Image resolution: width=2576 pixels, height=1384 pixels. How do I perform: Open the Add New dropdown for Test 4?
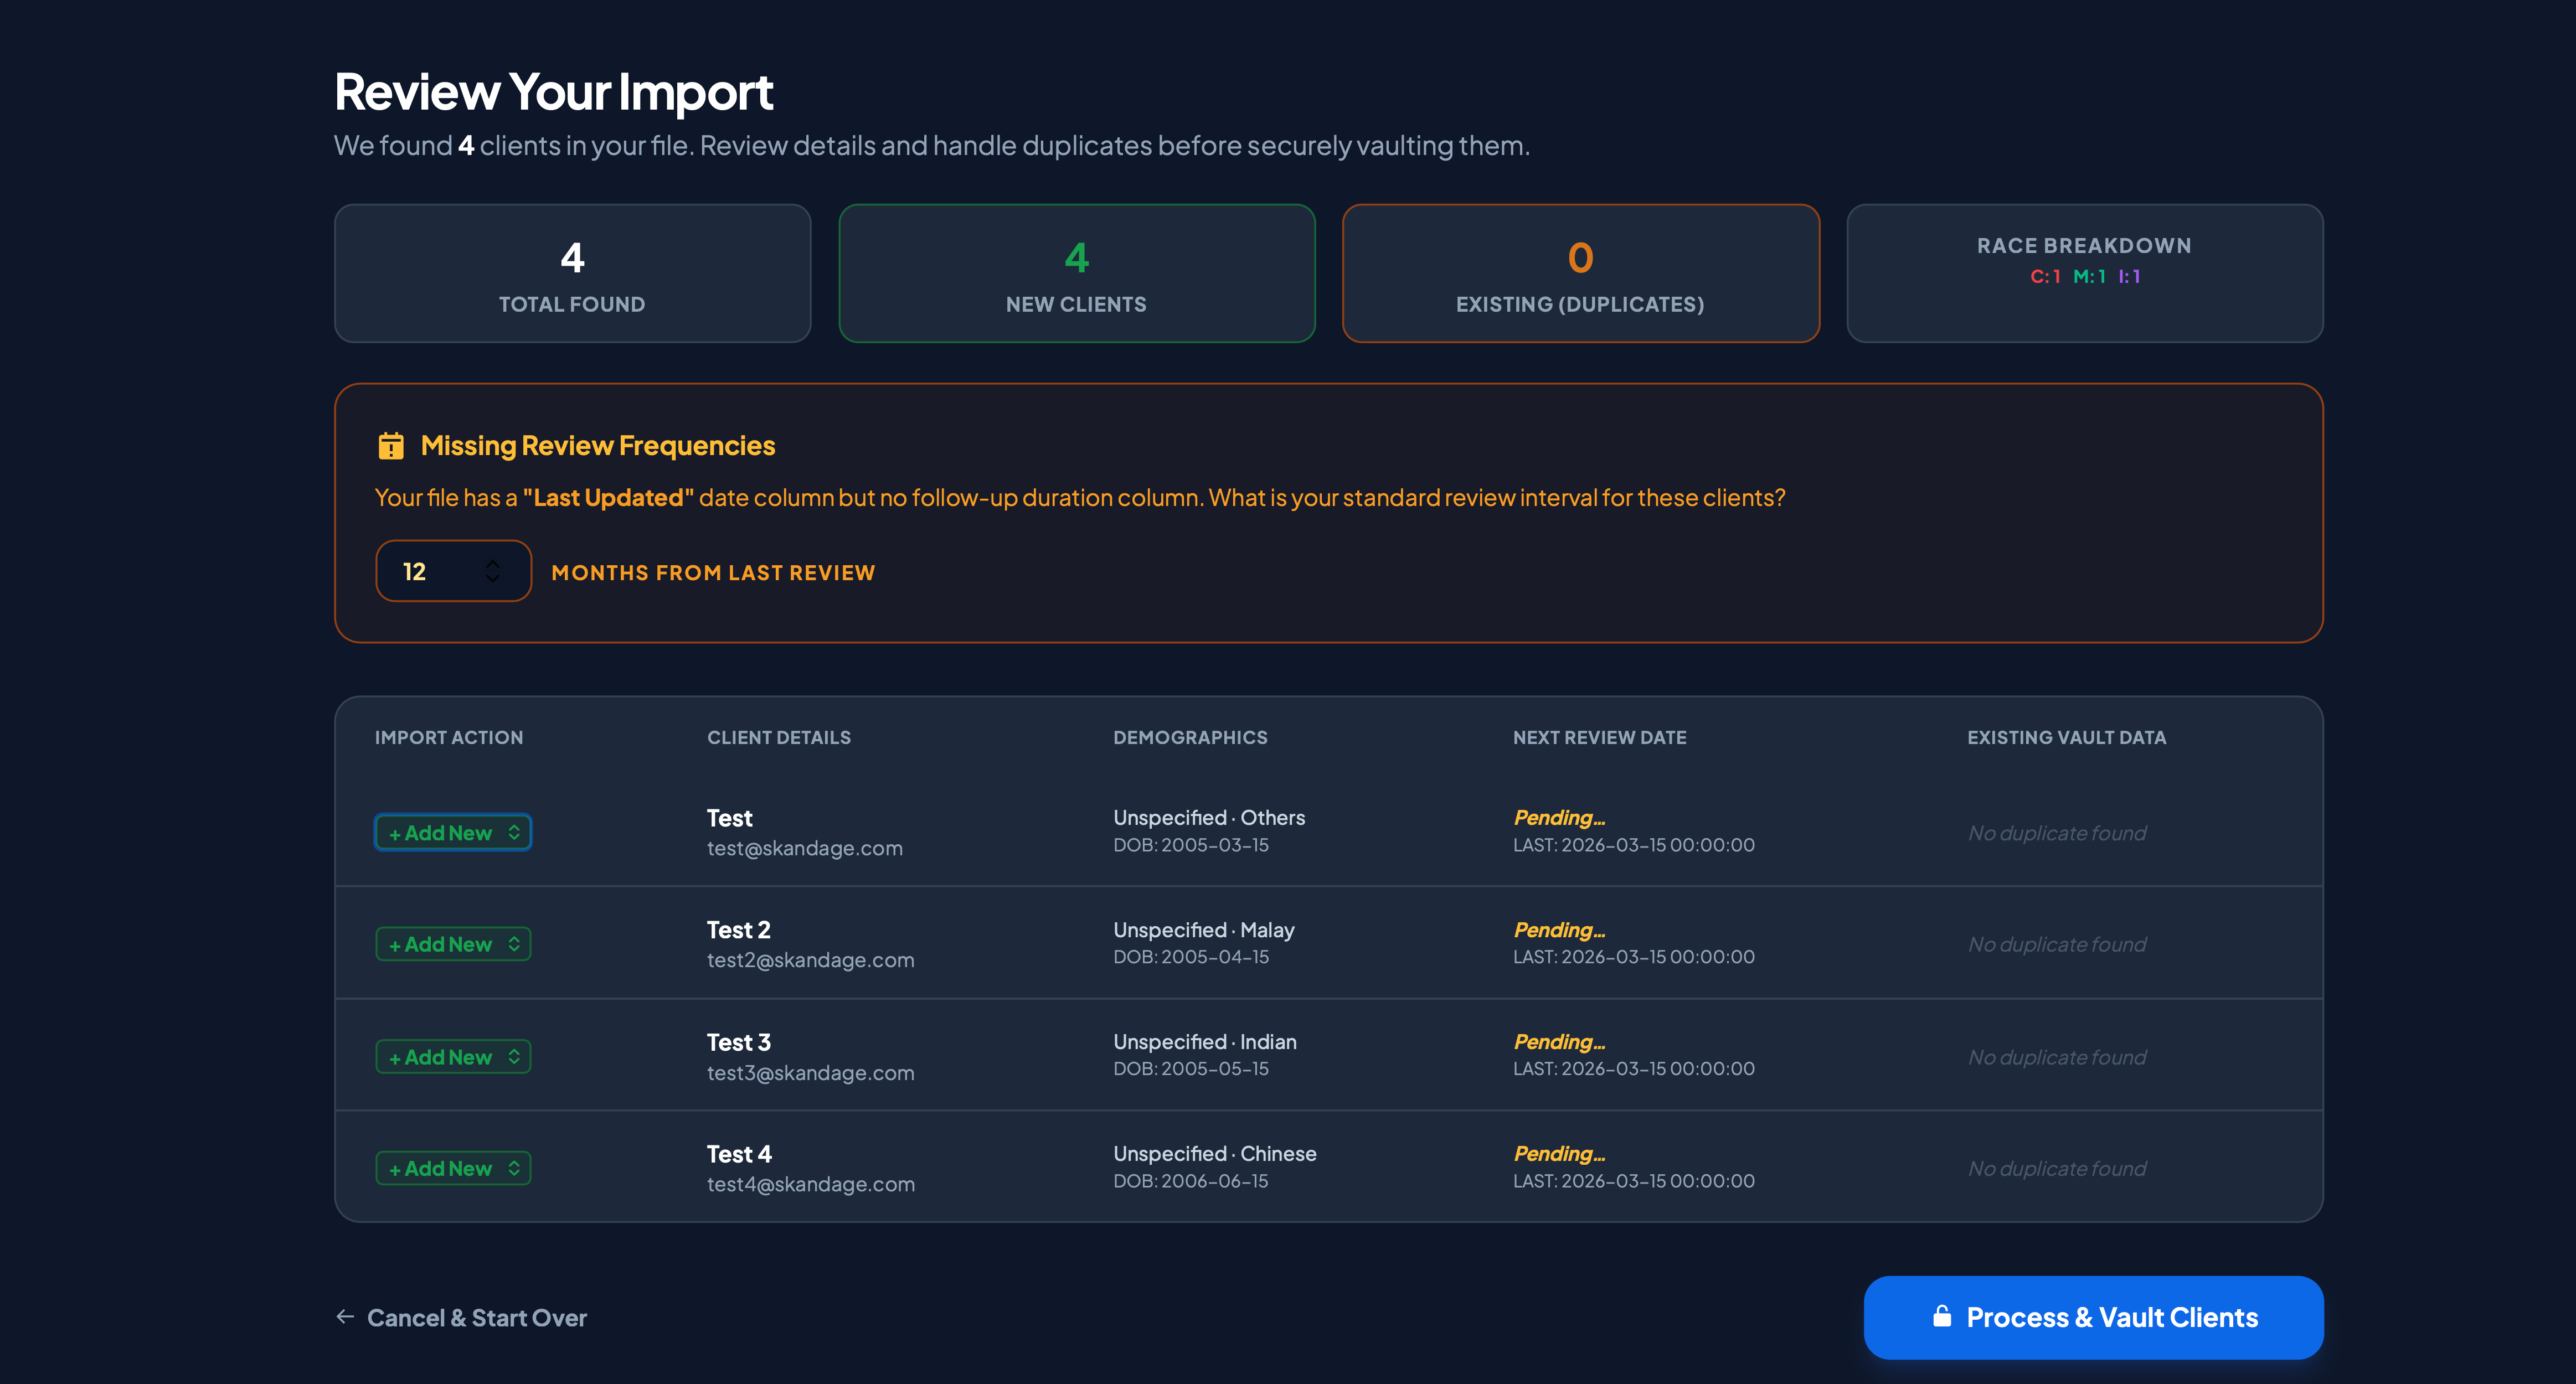tap(452, 1167)
